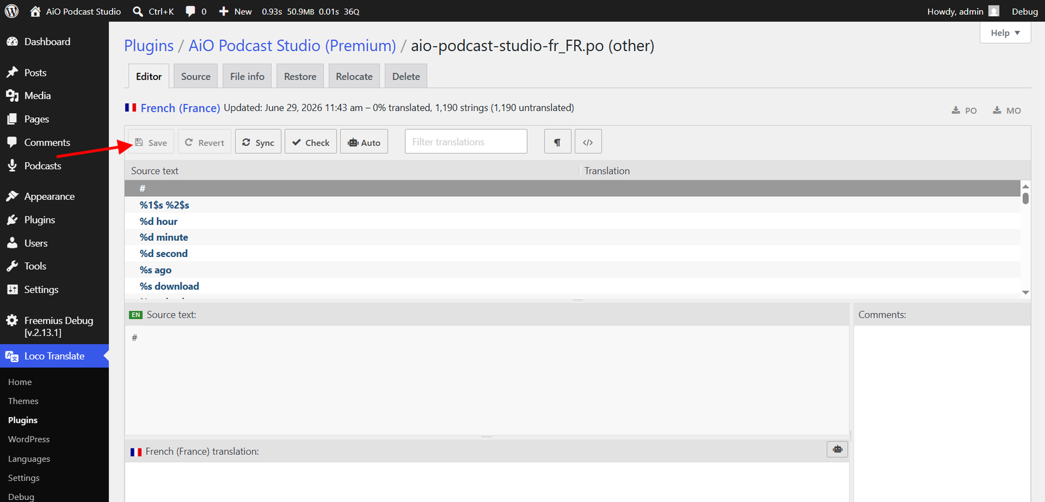Download the PO file
Image resolution: width=1045 pixels, height=502 pixels.
pyautogui.click(x=965, y=110)
